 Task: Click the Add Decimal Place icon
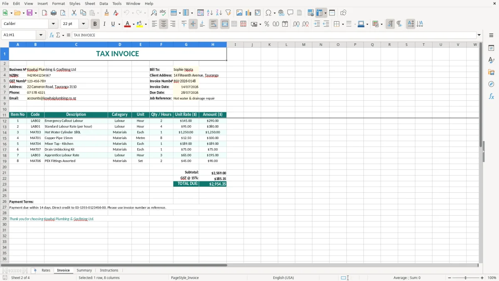pyautogui.click(x=296, y=24)
